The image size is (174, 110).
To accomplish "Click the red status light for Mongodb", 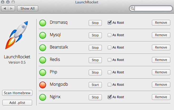I will 43,85.
